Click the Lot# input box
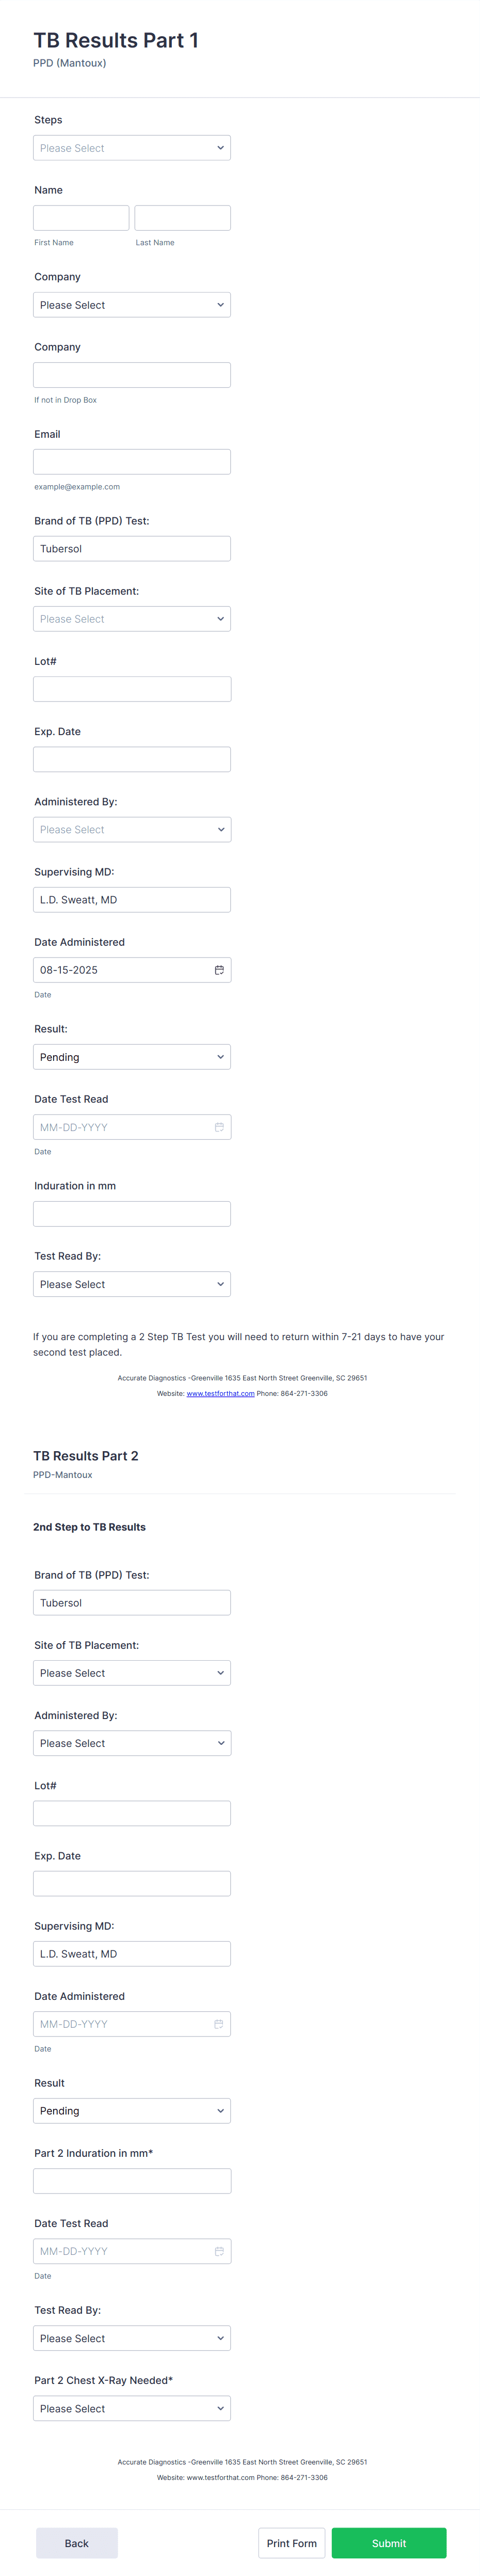This screenshot has width=480, height=2576. point(131,688)
